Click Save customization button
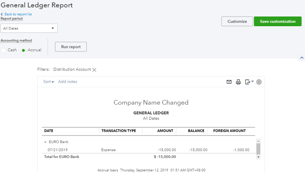This screenshot has width=305, height=173. tap(278, 21)
